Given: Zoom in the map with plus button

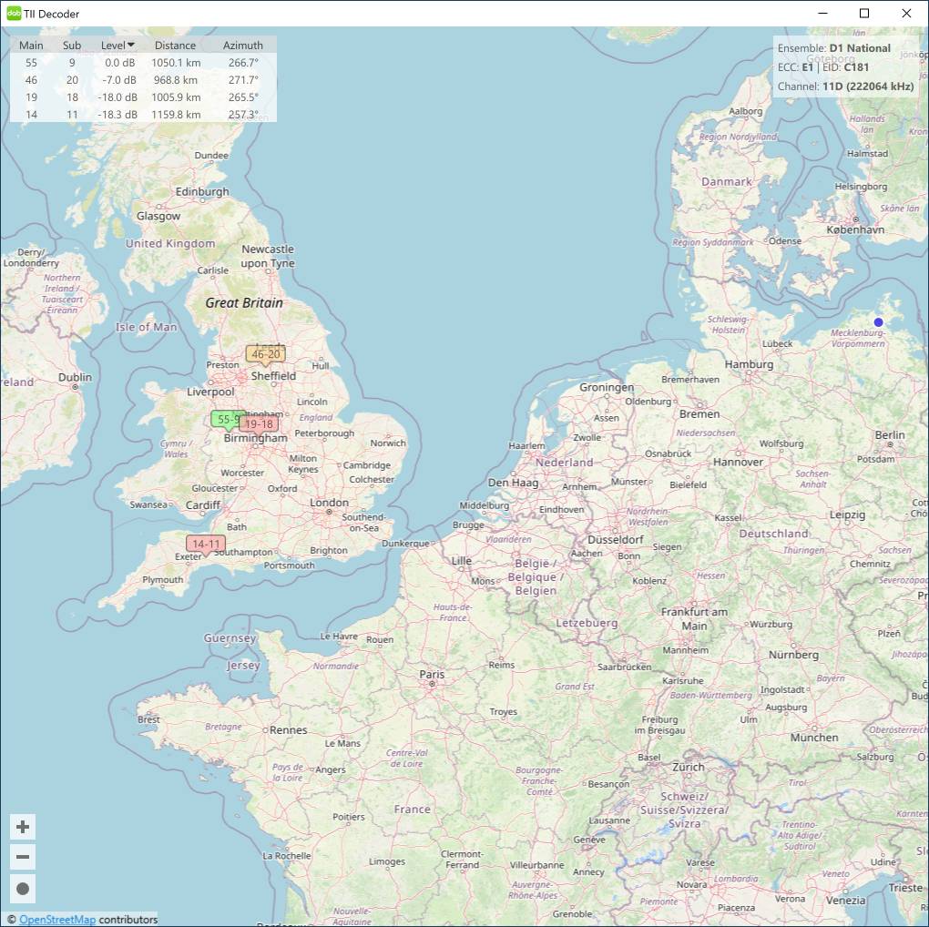Looking at the screenshot, I should pyautogui.click(x=23, y=827).
